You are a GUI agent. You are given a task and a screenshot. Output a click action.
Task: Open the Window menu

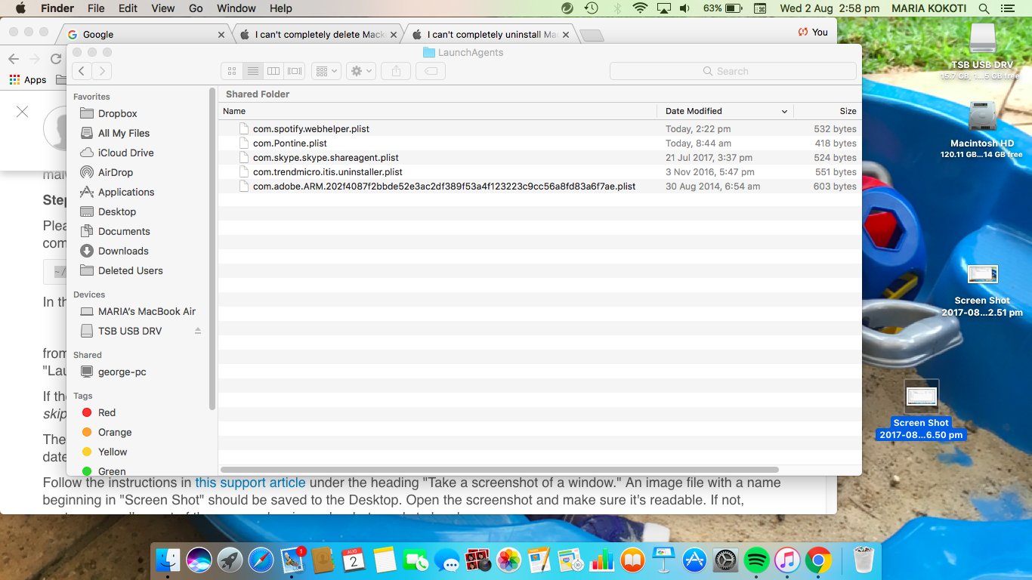tap(236, 8)
